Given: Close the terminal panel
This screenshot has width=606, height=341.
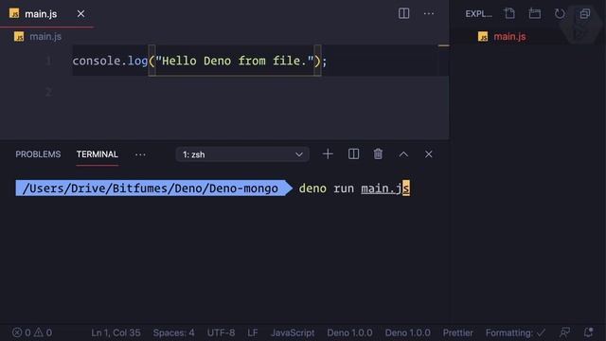Looking at the screenshot, I should [429, 154].
